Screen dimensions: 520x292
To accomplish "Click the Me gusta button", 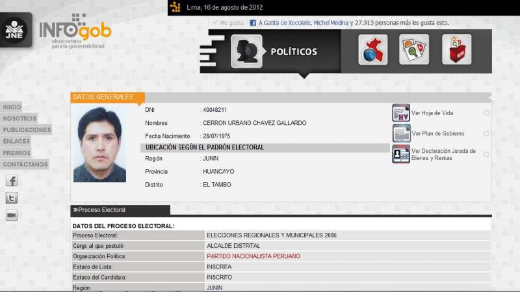I will (x=228, y=23).
